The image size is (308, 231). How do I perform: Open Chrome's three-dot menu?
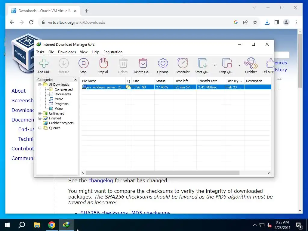coord(296,22)
